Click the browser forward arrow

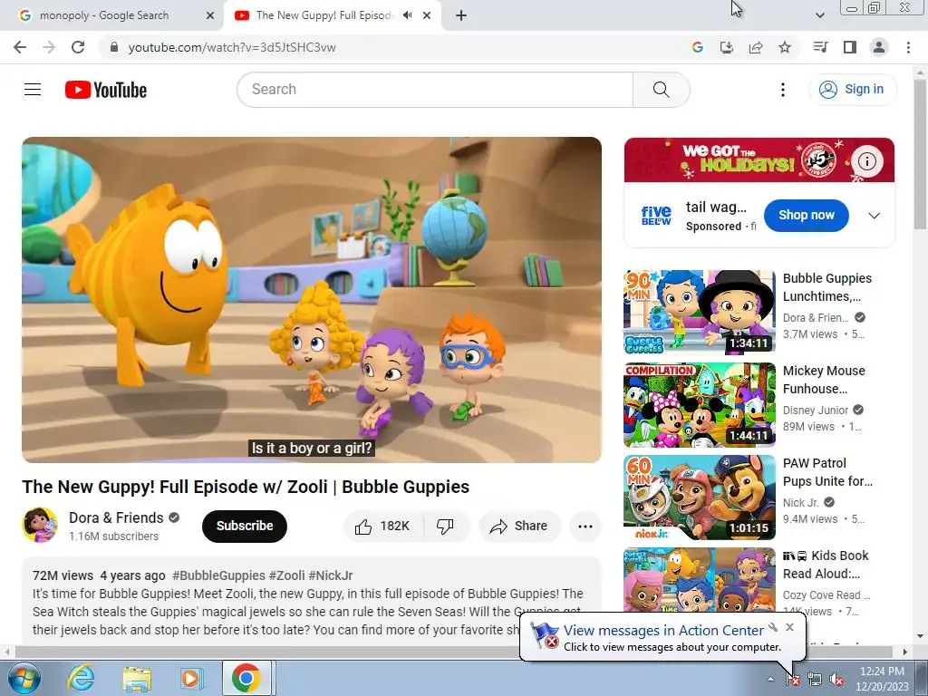pos(49,47)
